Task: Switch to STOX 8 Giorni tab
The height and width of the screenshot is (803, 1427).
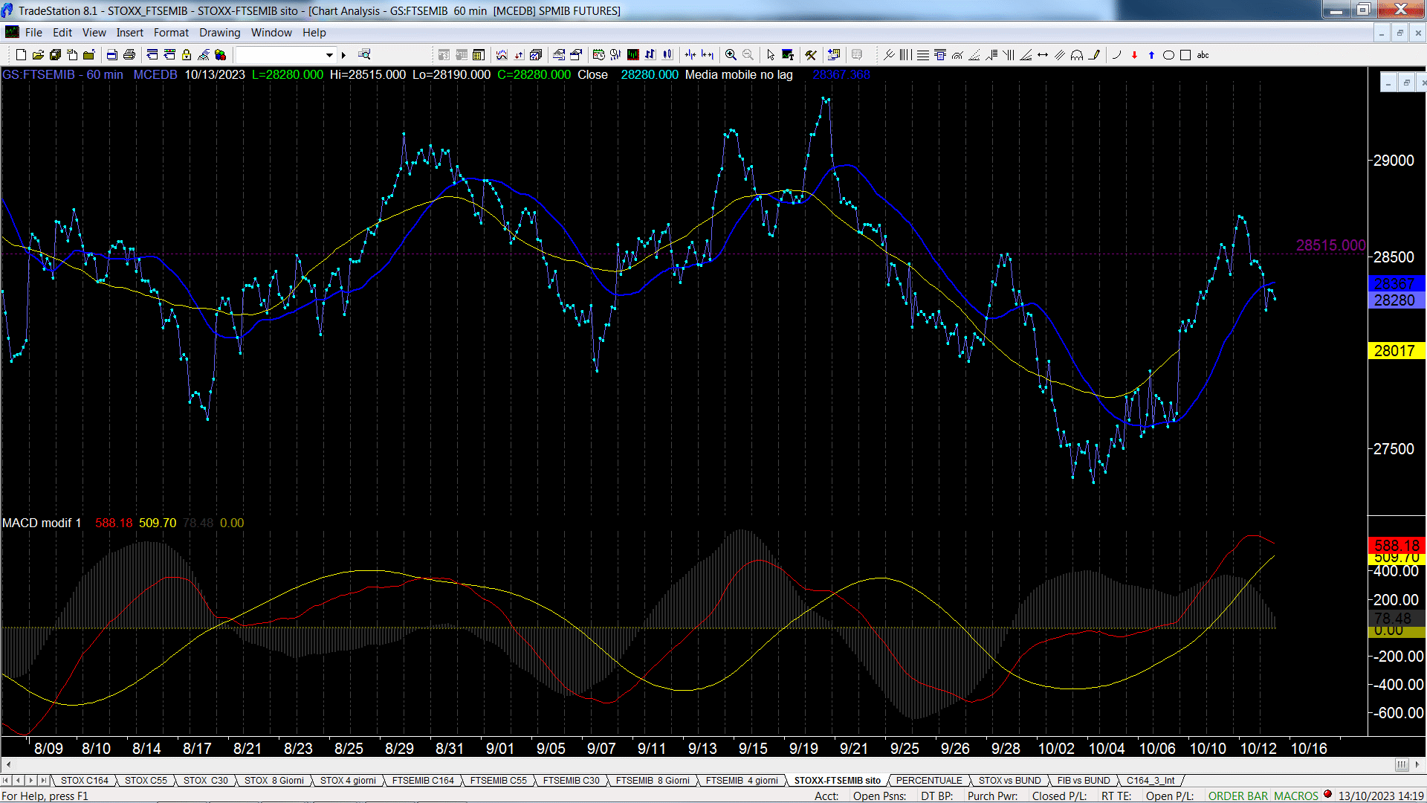Action: 274,780
